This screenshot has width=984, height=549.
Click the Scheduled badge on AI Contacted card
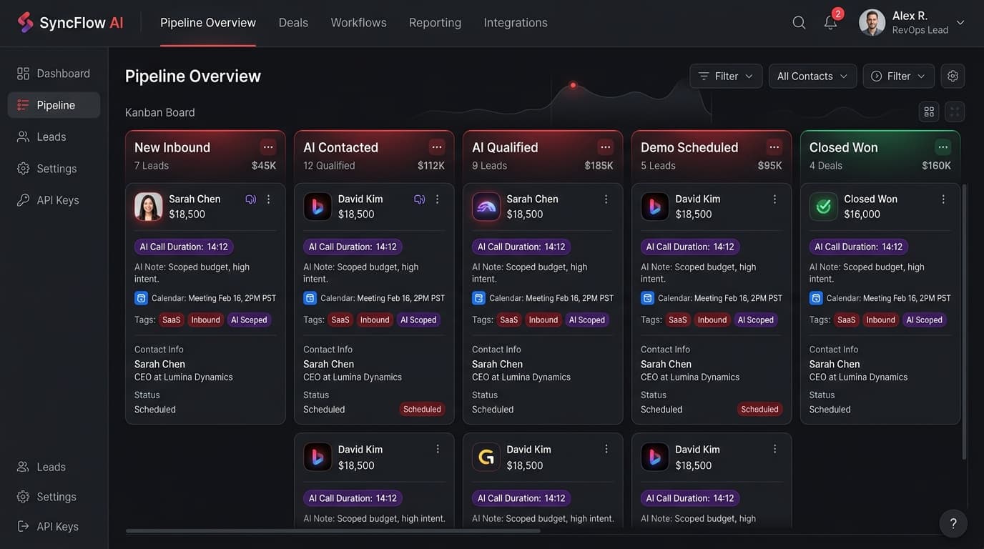point(422,410)
